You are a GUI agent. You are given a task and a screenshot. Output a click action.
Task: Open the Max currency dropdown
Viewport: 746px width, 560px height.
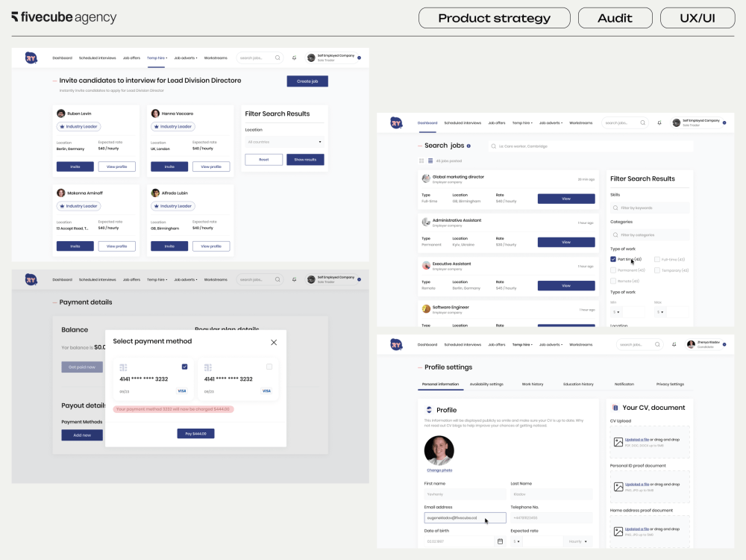coord(660,312)
